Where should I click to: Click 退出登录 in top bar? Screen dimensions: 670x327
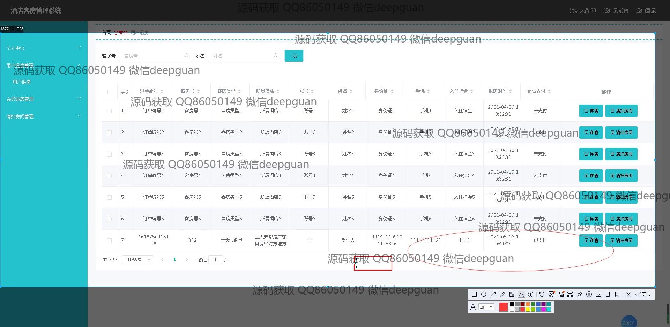pyautogui.click(x=646, y=10)
